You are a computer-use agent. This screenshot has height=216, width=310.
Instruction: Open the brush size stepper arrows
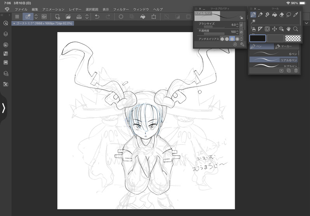(x=237, y=25)
